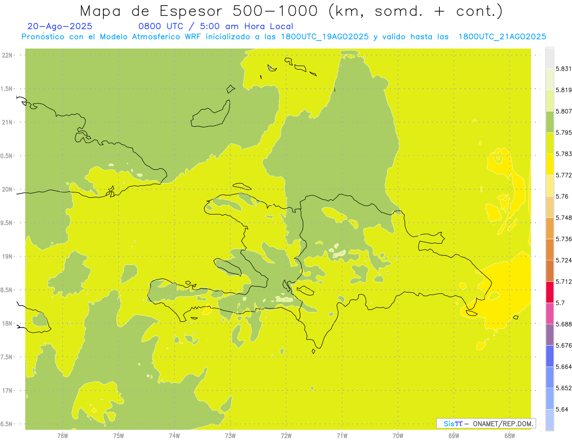Click the legend value 5.64

[562, 410]
